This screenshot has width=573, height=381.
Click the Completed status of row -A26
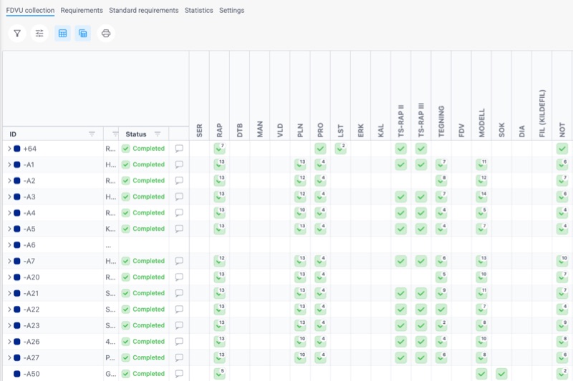[x=143, y=342]
